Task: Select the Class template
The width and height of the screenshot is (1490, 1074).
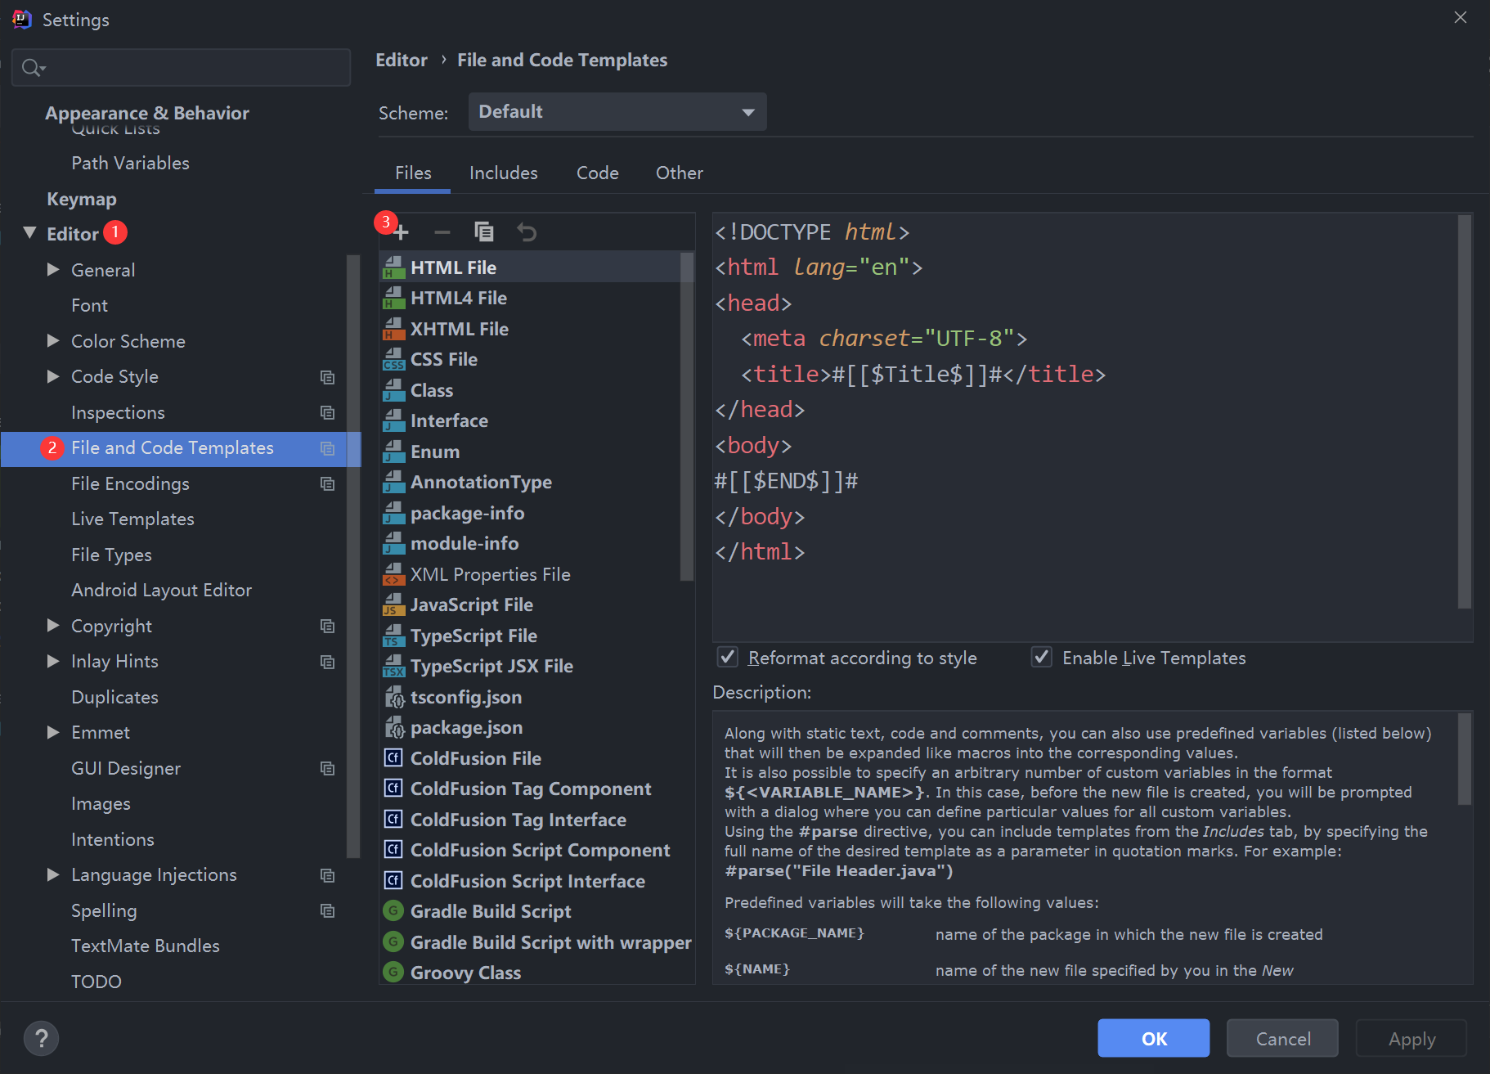Action: (x=531, y=390)
